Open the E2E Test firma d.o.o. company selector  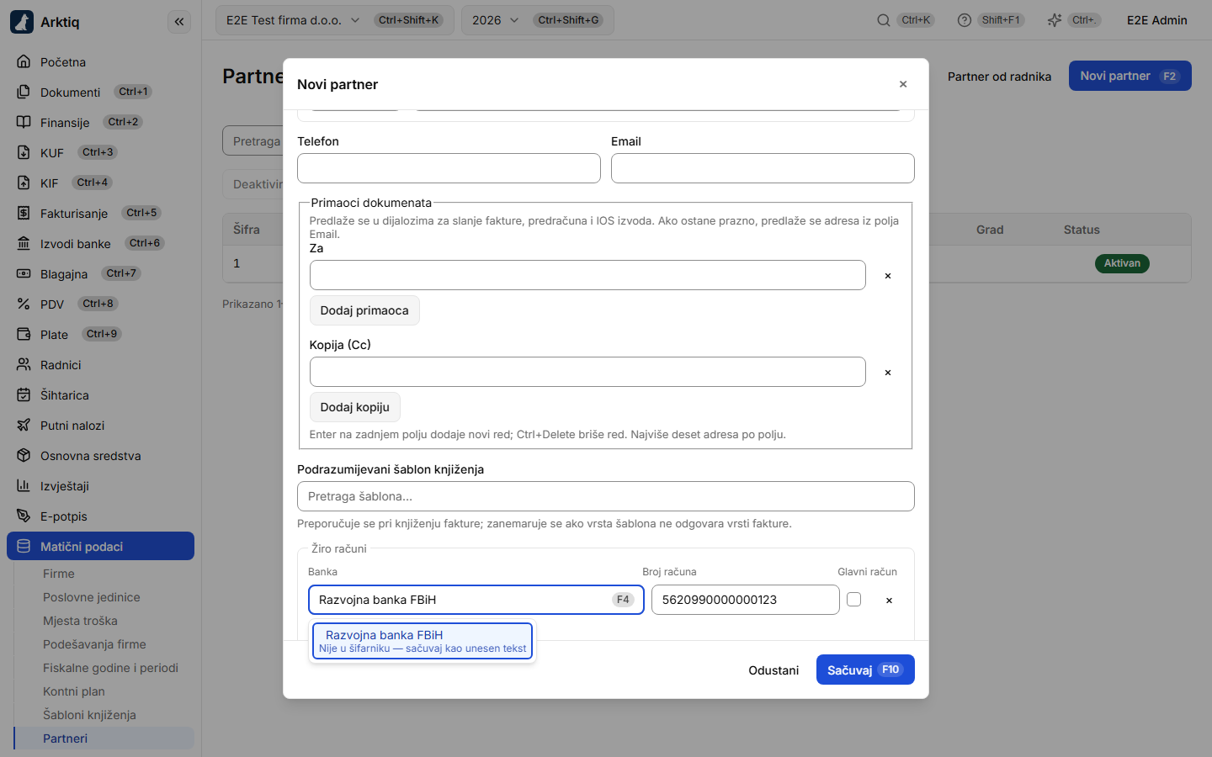(x=335, y=20)
